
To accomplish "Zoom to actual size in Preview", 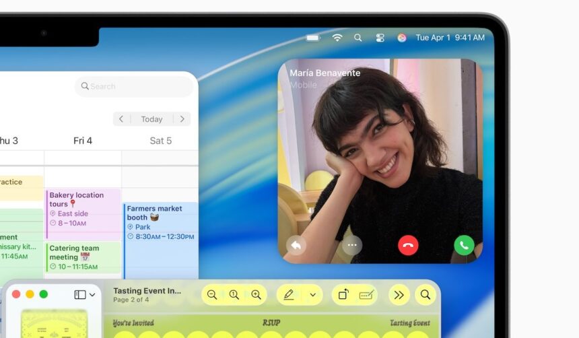I will [x=234, y=295].
